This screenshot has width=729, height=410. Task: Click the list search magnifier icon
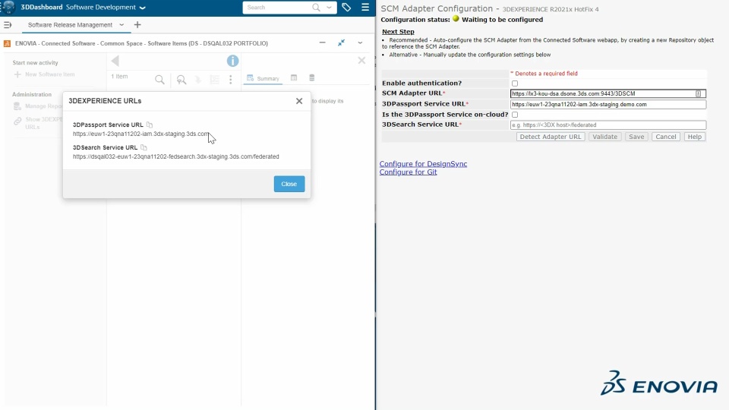coord(159,80)
